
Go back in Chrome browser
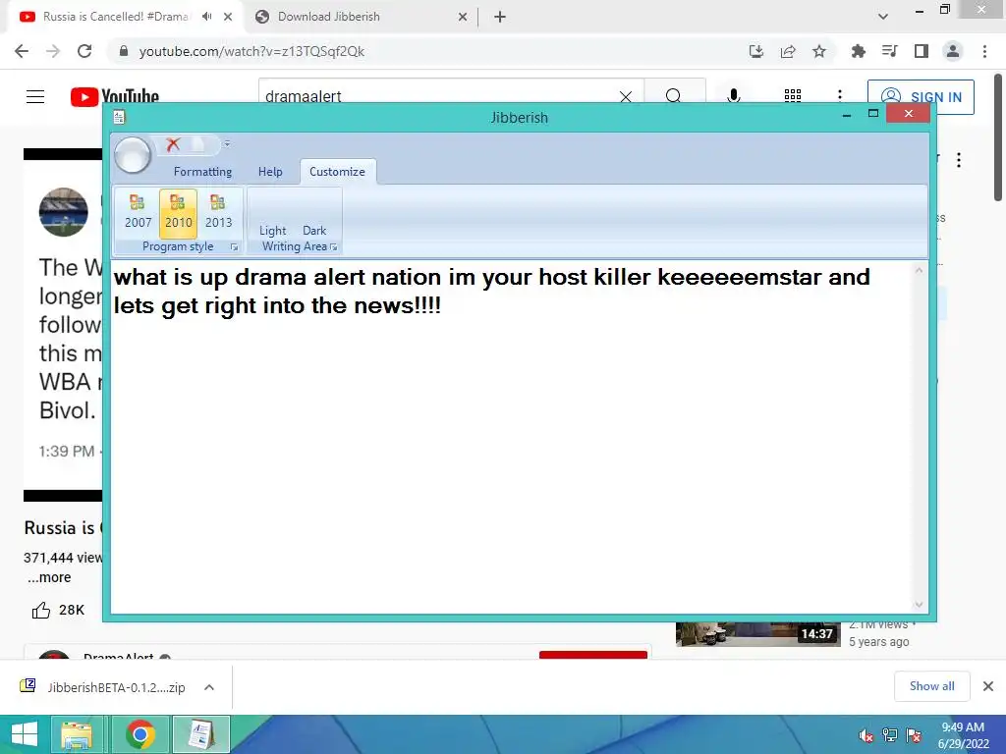pos(22,51)
